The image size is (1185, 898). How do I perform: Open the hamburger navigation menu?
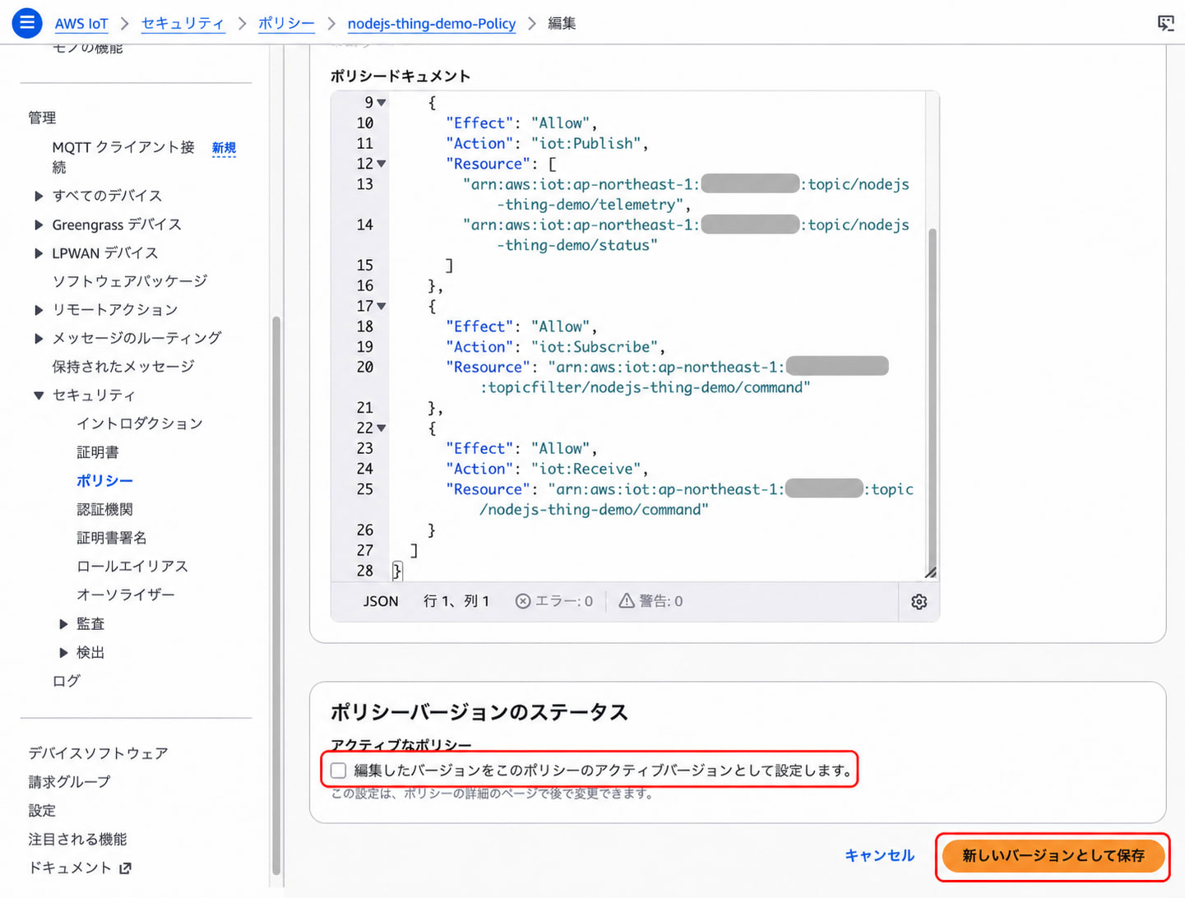point(27,23)
